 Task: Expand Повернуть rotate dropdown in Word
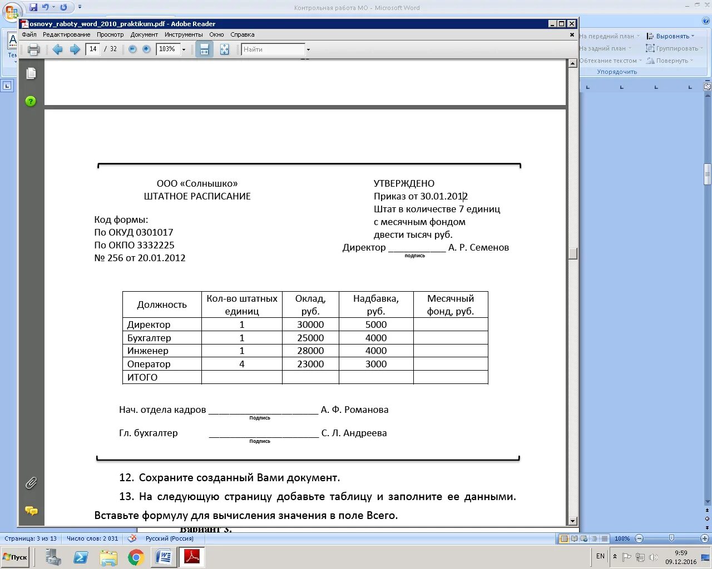[691, 61]
